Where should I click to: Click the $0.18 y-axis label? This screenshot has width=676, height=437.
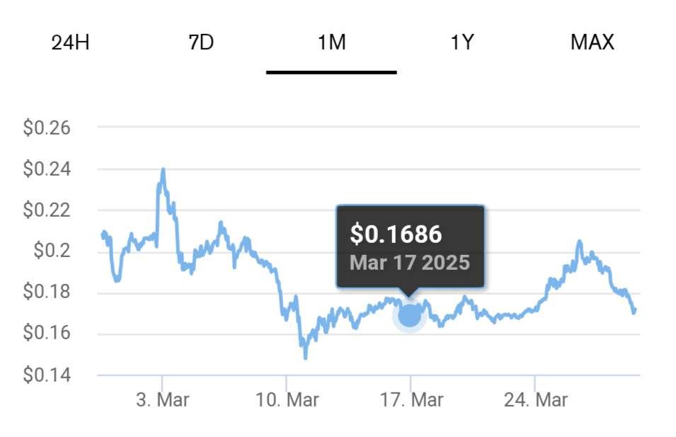pos(47,293)
